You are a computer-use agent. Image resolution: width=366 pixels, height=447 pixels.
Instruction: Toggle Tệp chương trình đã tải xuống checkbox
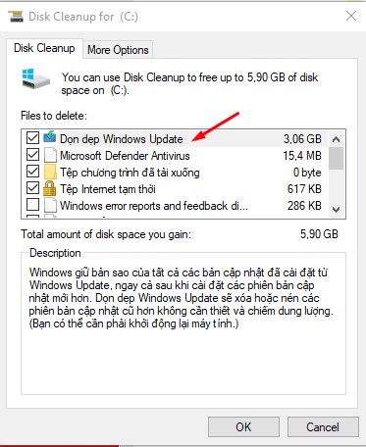32,172
